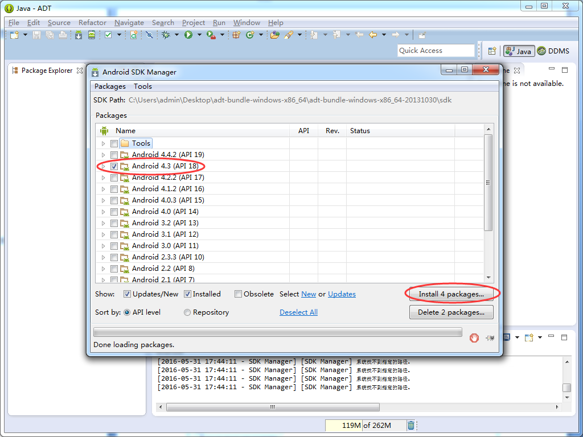Open the Android Virtual Device Manager icon
This screenshot has width=583, height=437.
point(92,35)
